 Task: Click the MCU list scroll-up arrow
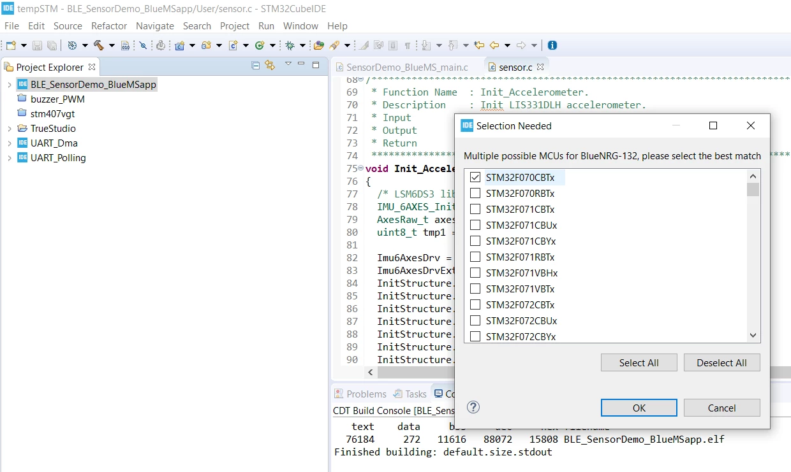(753, 176)
